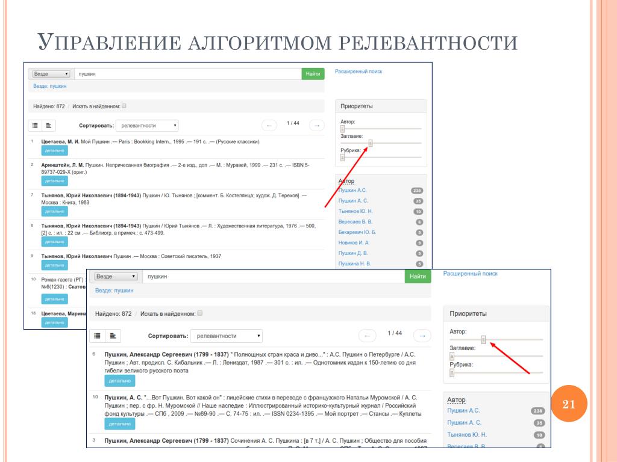Click 'детально' under Тынянов 1983 Книга record
The image size is (617, 462).
pyautogui.click(x=55, y=211)
